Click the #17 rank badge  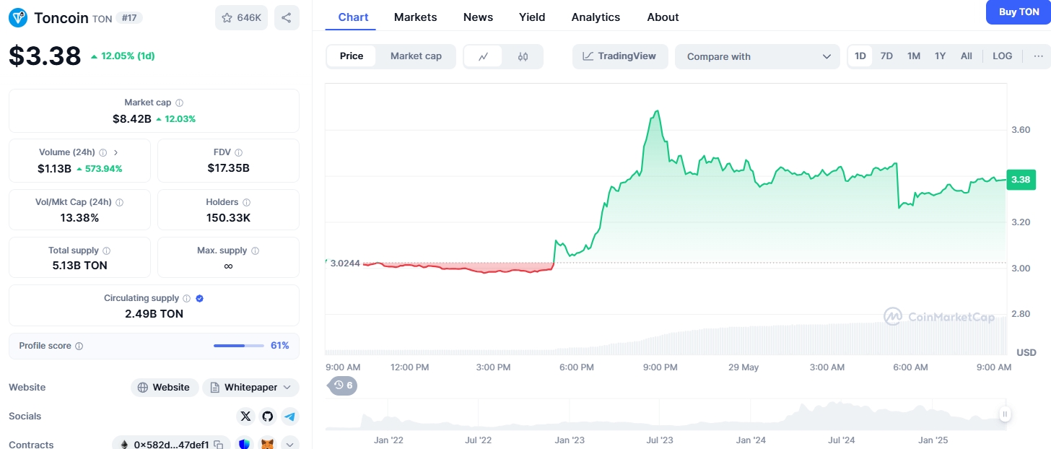click(x=130, y=18)
